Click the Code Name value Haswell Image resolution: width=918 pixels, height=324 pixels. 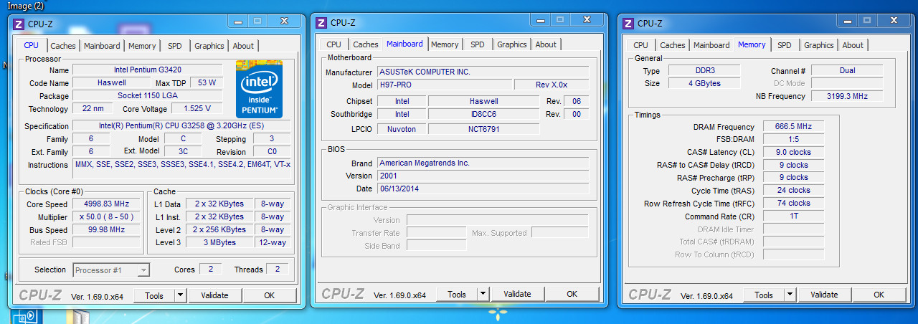(111, 83)
